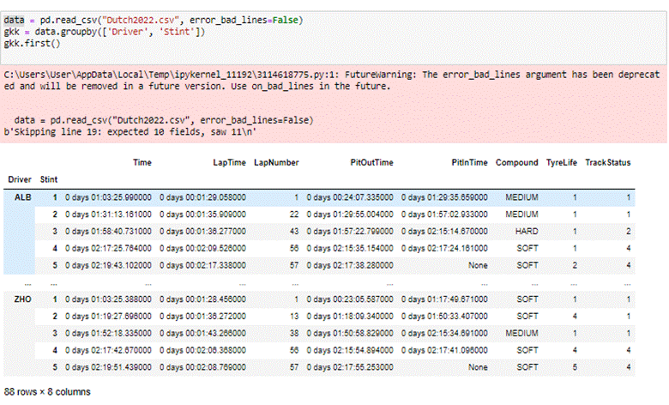The width and height of the screenshot is (669, 405).
Task: Click ALB PitInTime value 01:29:35.659000
Action: click(x=444, y=197)
